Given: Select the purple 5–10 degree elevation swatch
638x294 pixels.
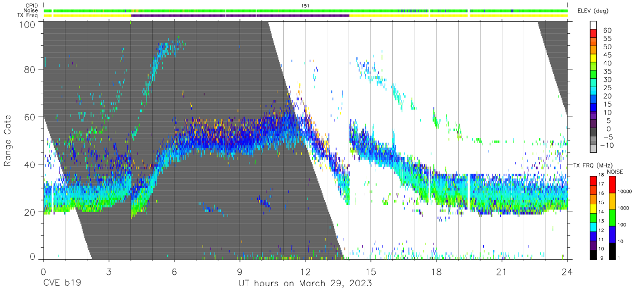Looking at the screenshot, I should [593, 116].
